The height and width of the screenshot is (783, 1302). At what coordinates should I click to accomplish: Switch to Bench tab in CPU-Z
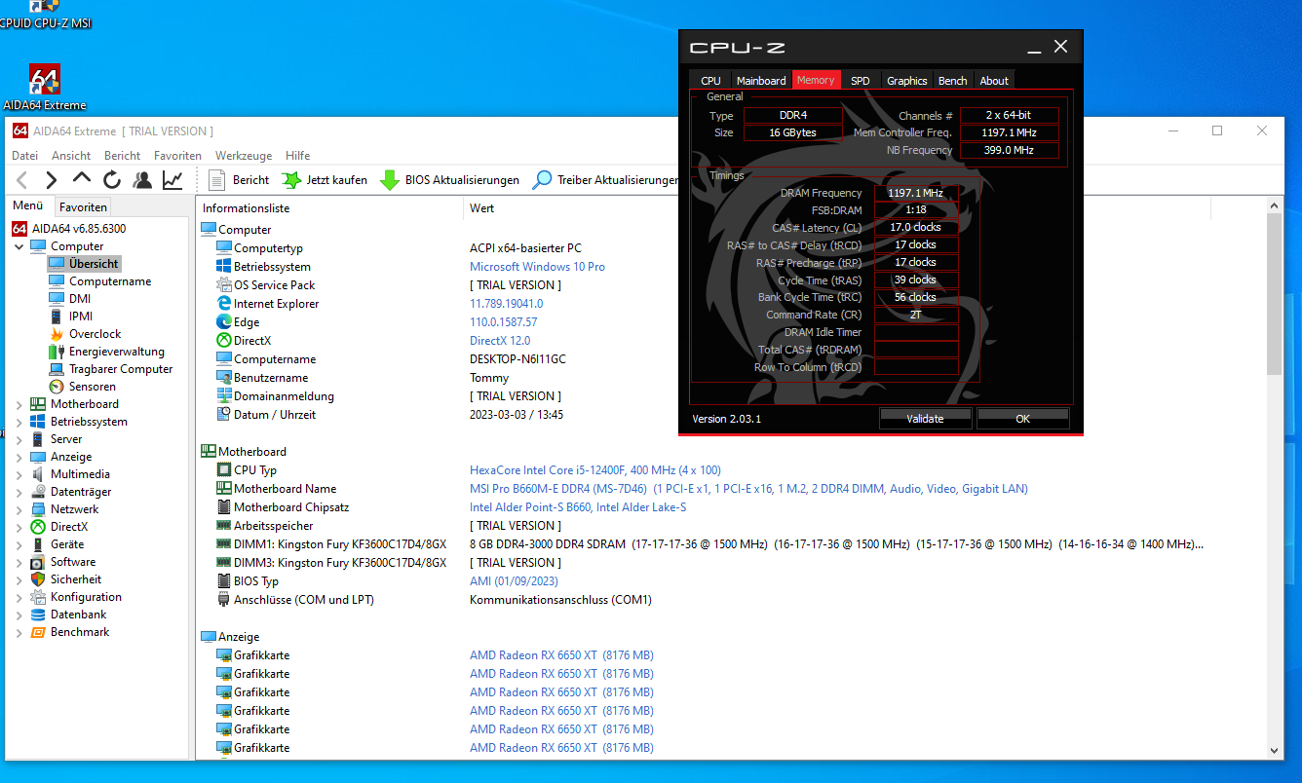tap(953, 81)
